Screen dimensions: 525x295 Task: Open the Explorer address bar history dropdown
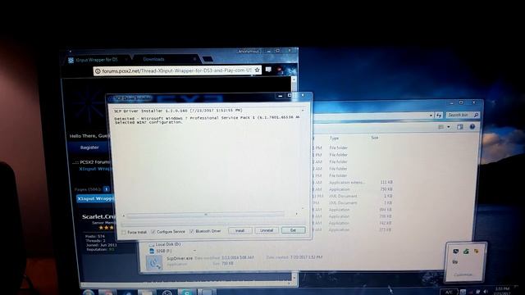tap(431, 116)
